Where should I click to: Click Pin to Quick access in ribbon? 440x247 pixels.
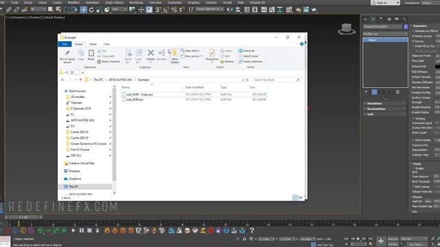tap(67, 56)
